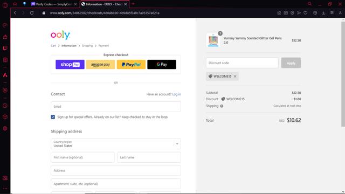Image resolution: width=345 pixels, height=194 pixels.
Task: Bookmark page with the heart icon
Action: (306, 13)
